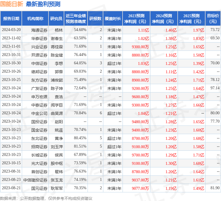Click the date 2024-03-20
This screenshot has height=201, width=221.
click(11, 30)
